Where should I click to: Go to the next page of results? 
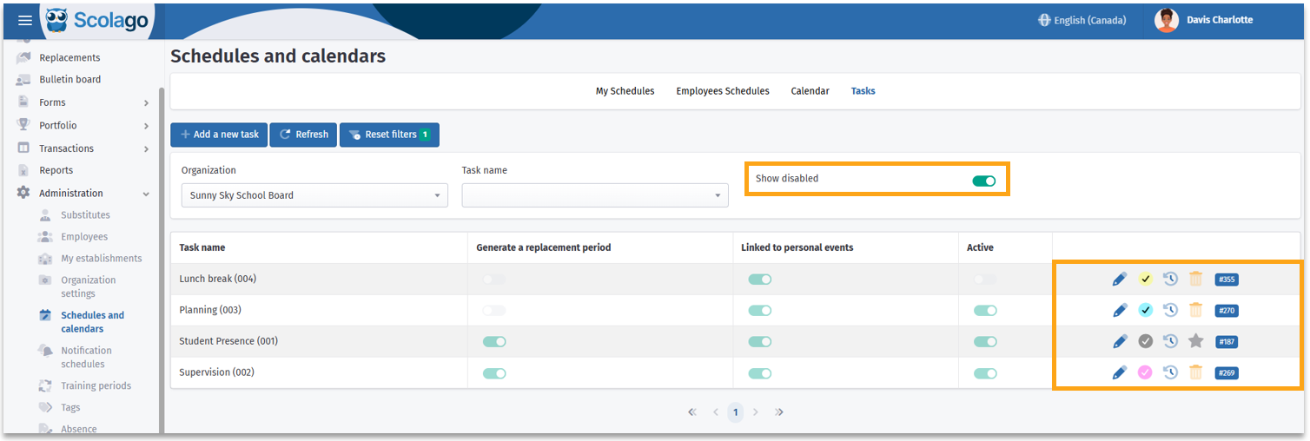[756, 412]
